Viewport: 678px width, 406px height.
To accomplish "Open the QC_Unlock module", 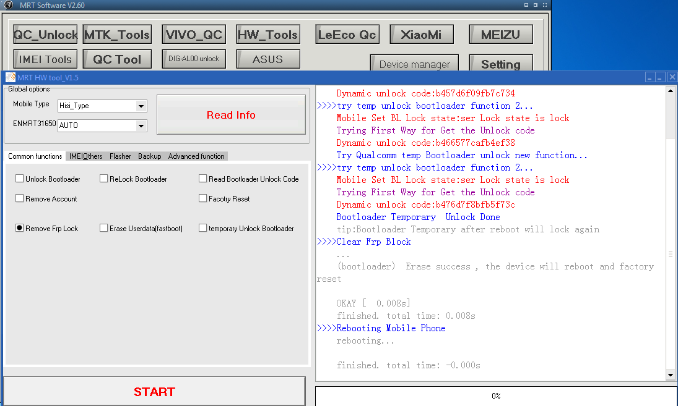I will click(x=45, y=35).
